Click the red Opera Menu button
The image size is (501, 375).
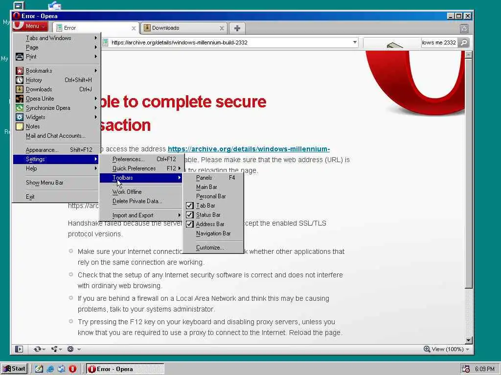(30, 26)
